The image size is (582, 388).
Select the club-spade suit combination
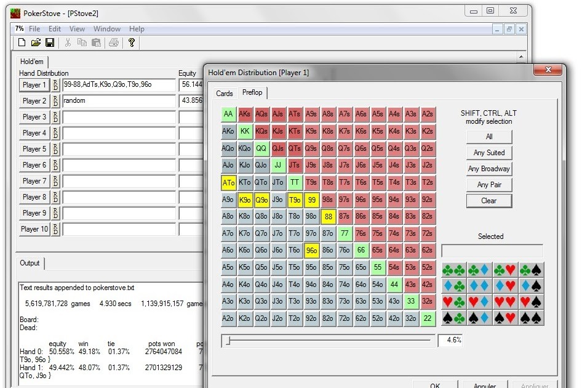click(x=531, y=270)
